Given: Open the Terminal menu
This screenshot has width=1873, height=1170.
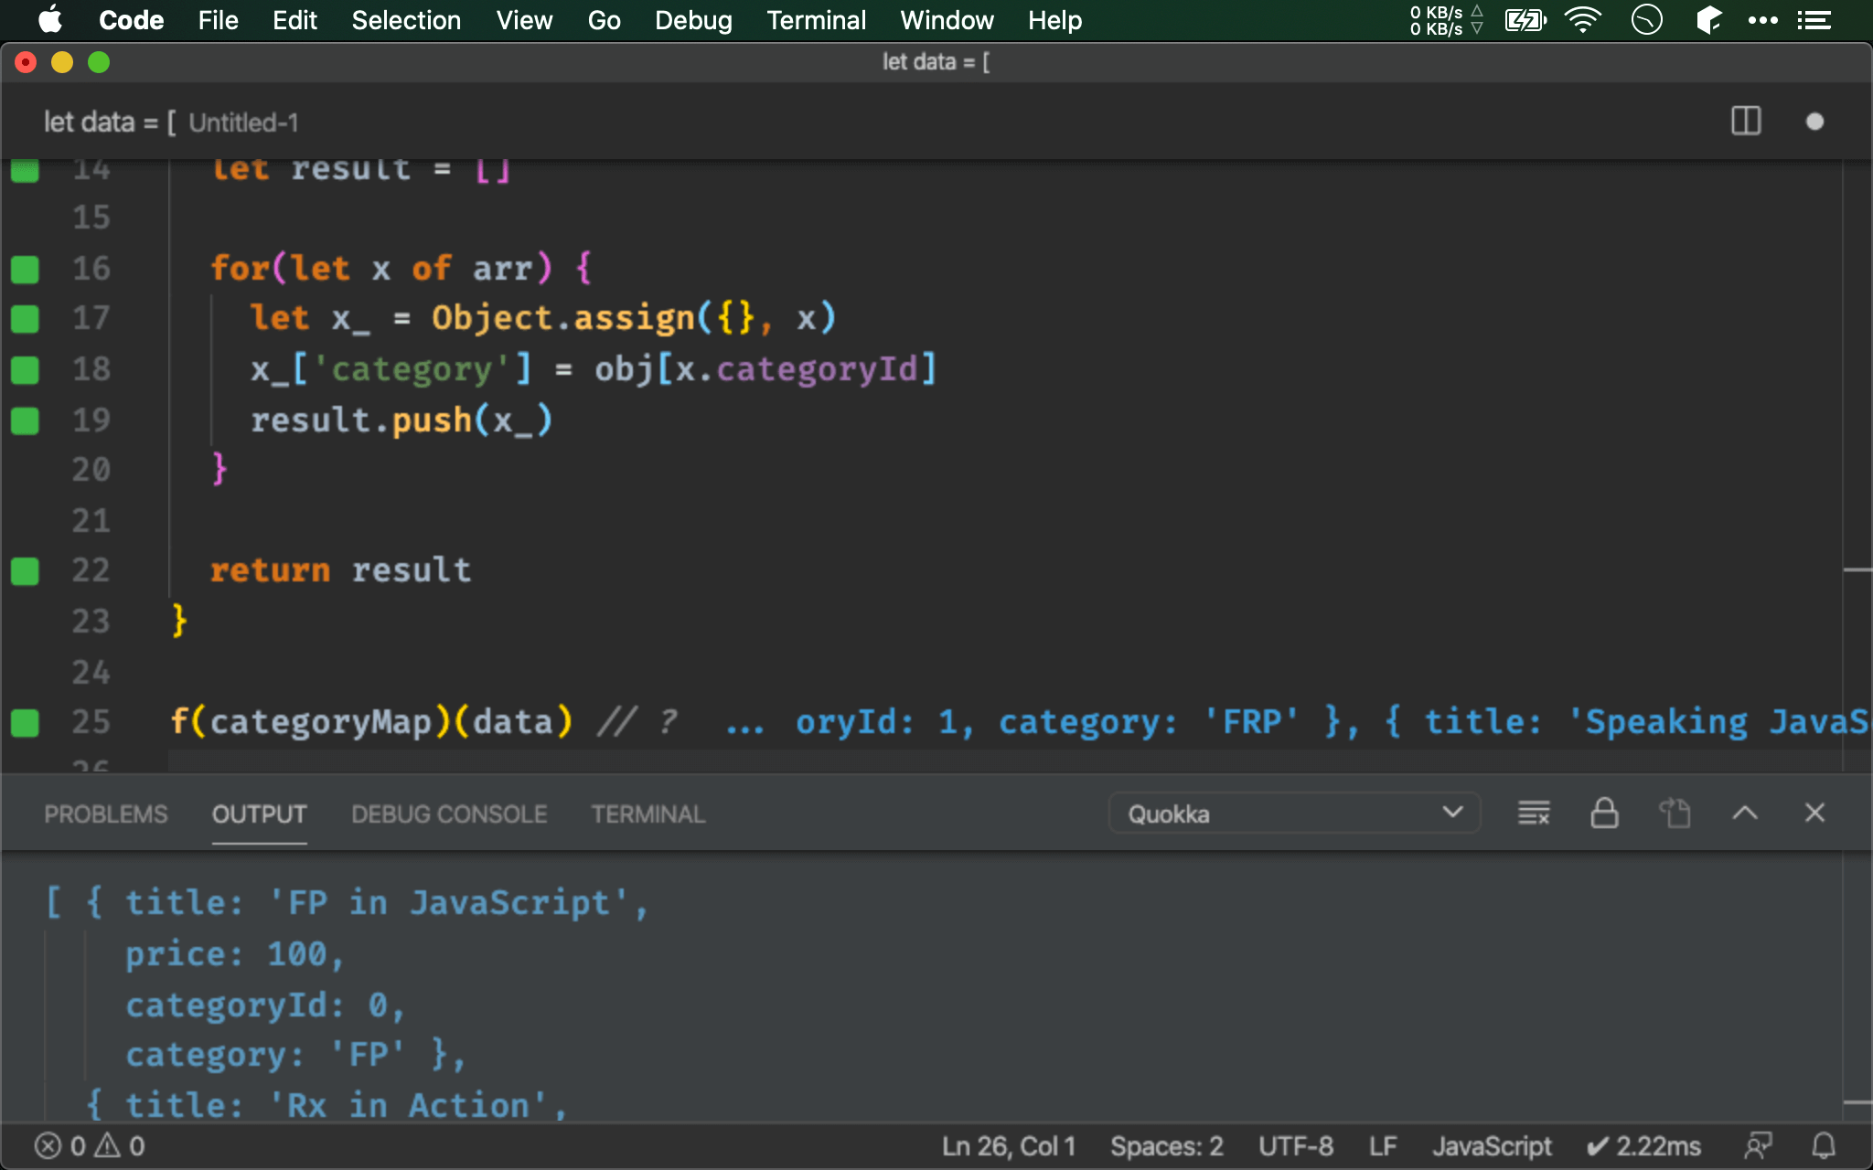Looking at the screenshot, I should click(816, 20).
